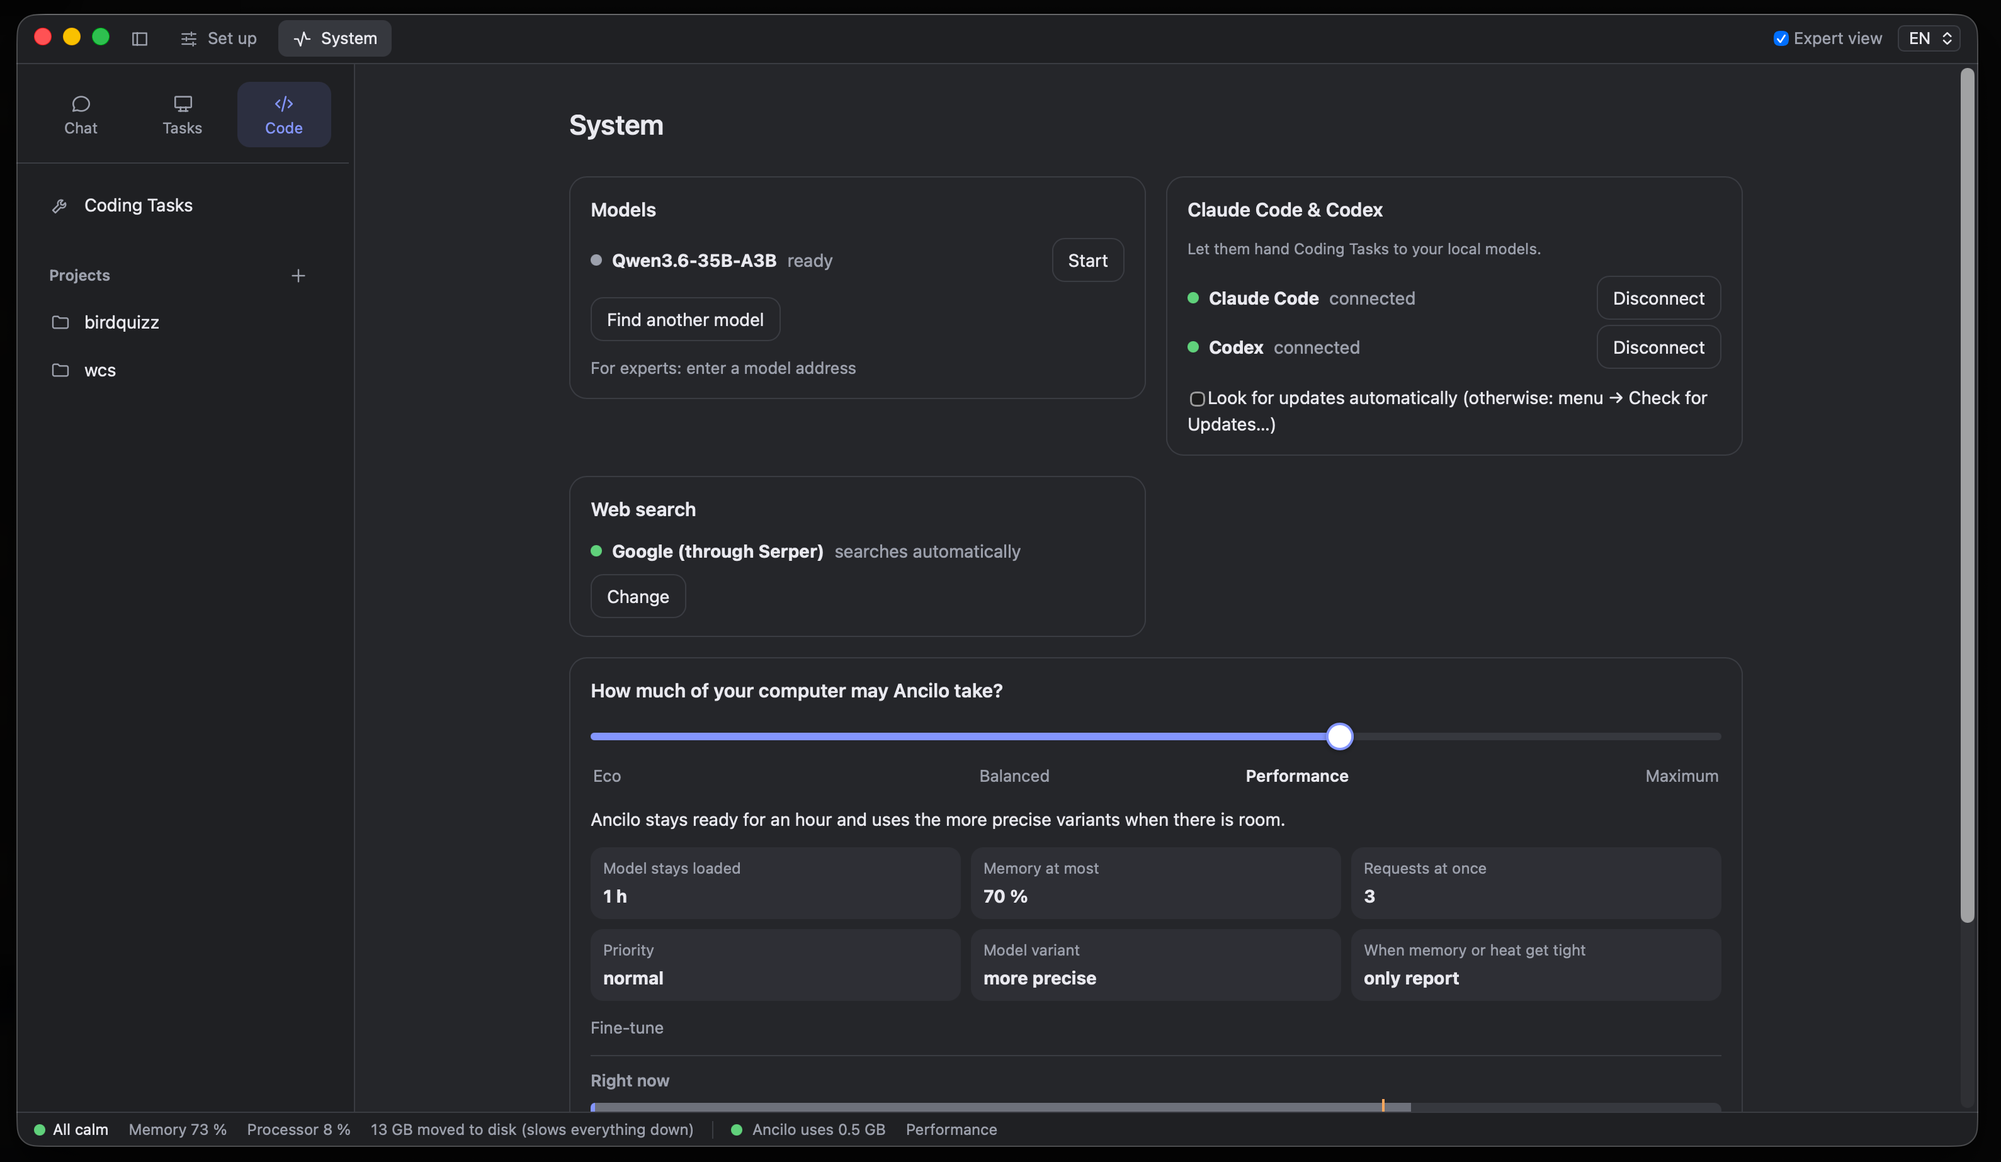
Task: Click the All calm status indicator
Action: [x=71, y=1129]
